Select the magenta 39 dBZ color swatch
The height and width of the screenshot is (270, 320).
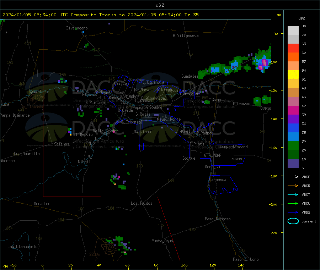point(293,110)
